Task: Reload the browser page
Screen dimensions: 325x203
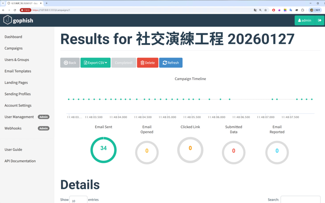Action: click(x=15, y=10)
